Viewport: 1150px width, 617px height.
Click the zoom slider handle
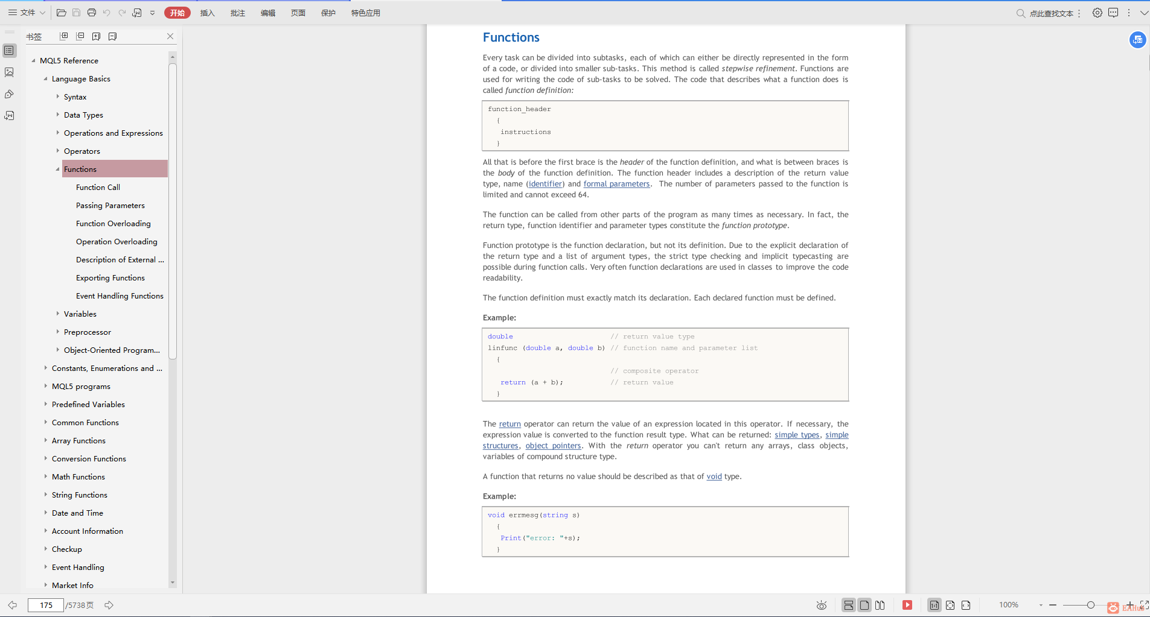[1091, 605]
